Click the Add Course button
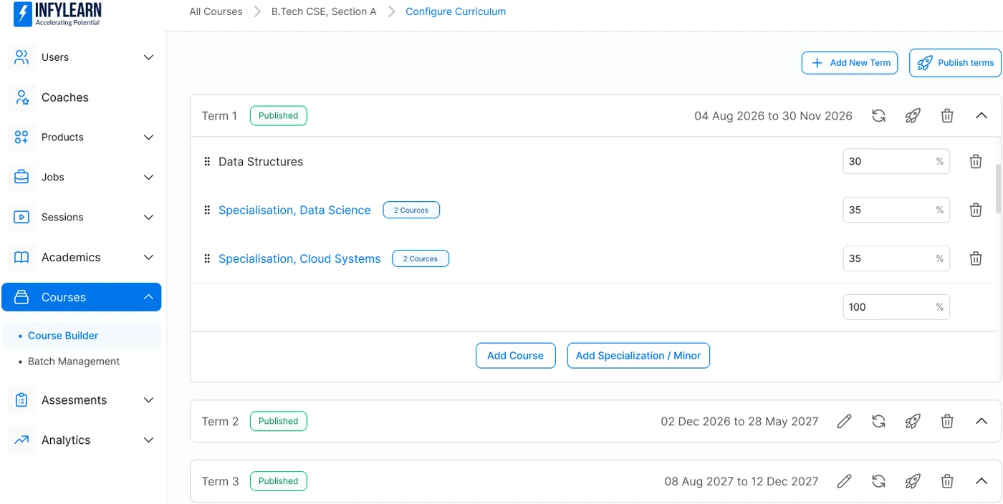 tap(516, 356)
